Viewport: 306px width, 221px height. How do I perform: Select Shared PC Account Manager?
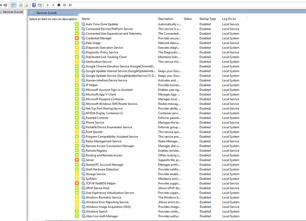coord(105,164)
